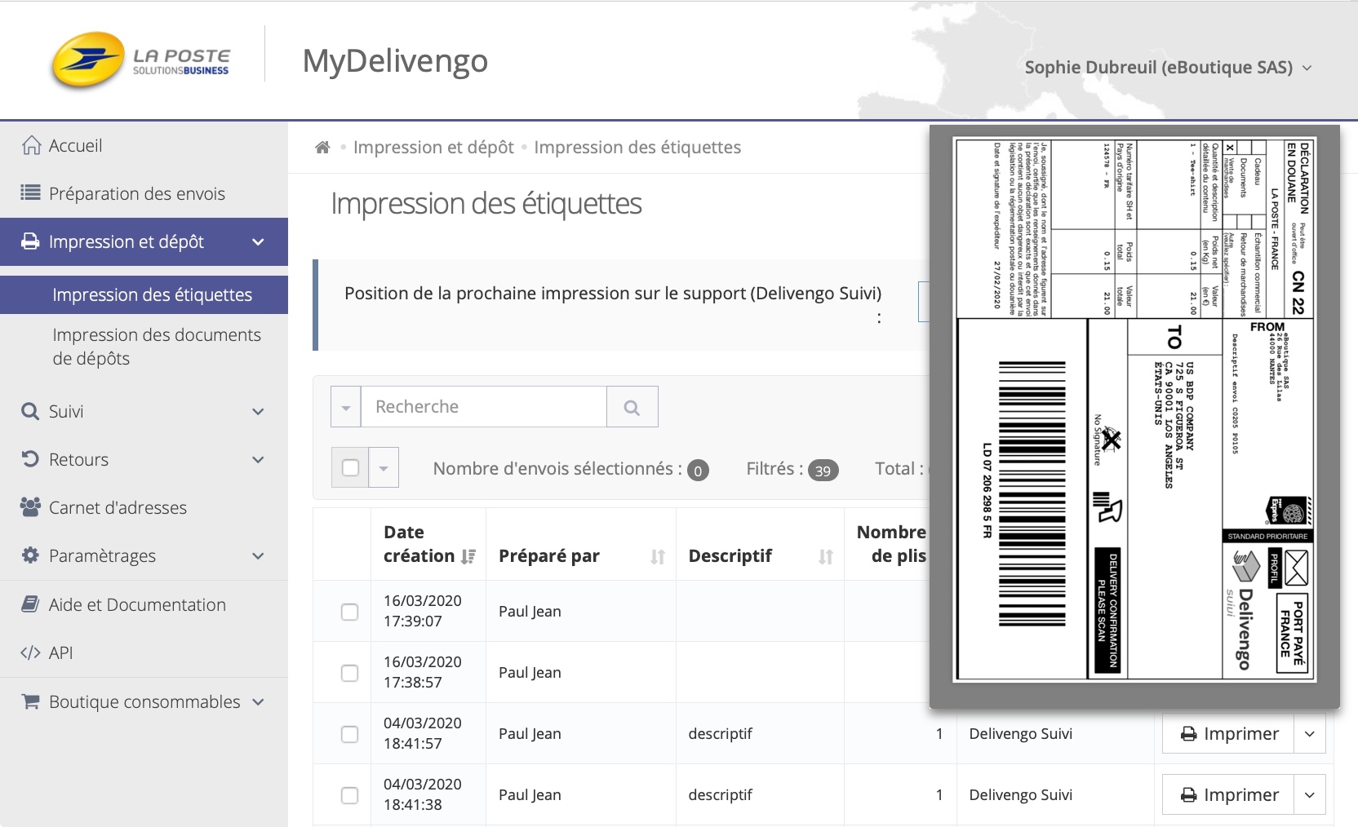Click the selected envois count badge 0
The height and width of the screenshot is (827, 1358).
[x=698, y=471]
